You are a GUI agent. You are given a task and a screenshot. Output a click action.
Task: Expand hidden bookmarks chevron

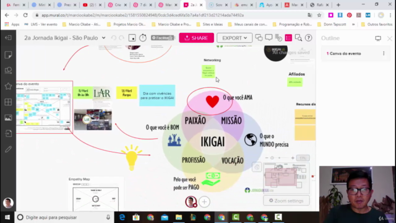click(x=353, y=24)
